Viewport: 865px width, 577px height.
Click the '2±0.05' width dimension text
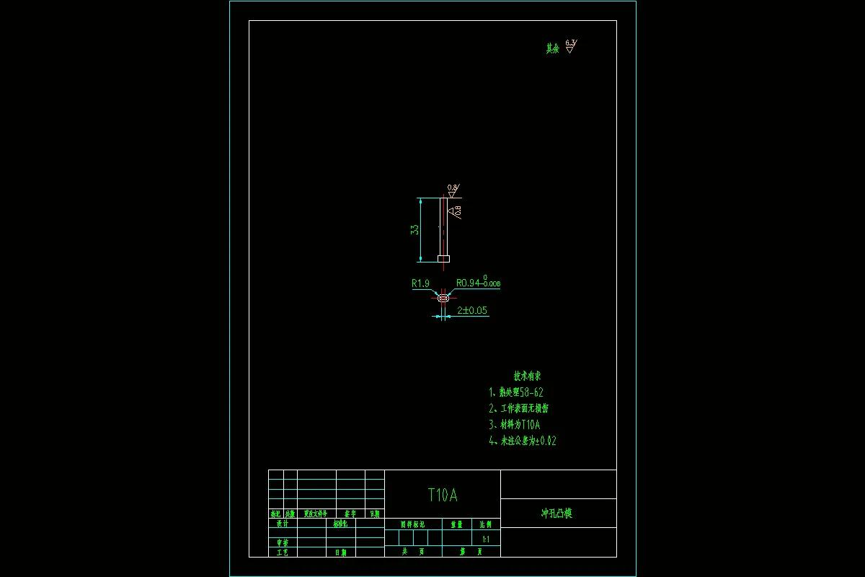472,311
